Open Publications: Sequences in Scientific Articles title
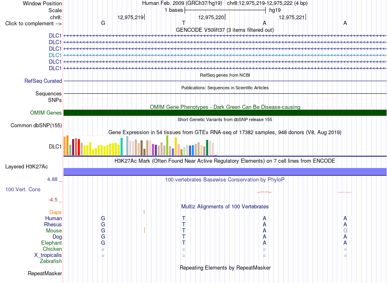Screen dimensions: 387x283 pos(225,88)
